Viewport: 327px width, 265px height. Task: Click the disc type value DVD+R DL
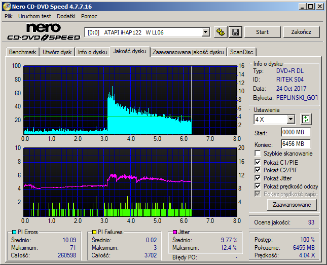pos(290,71)
